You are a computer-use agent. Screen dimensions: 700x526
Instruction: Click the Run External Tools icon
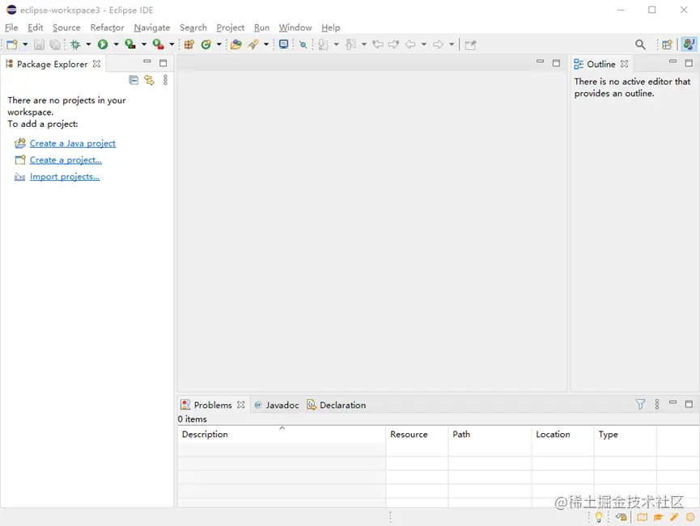tap(158, 44)
